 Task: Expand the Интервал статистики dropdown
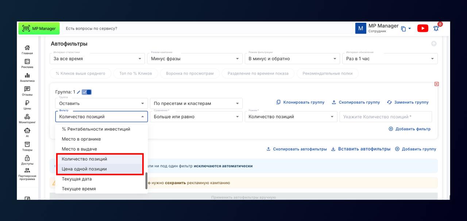tap(97, 58)
